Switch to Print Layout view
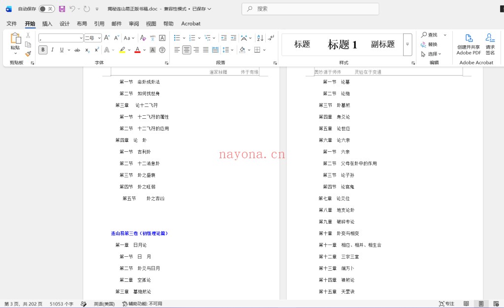504x308 pixels. tap(481, 304)
